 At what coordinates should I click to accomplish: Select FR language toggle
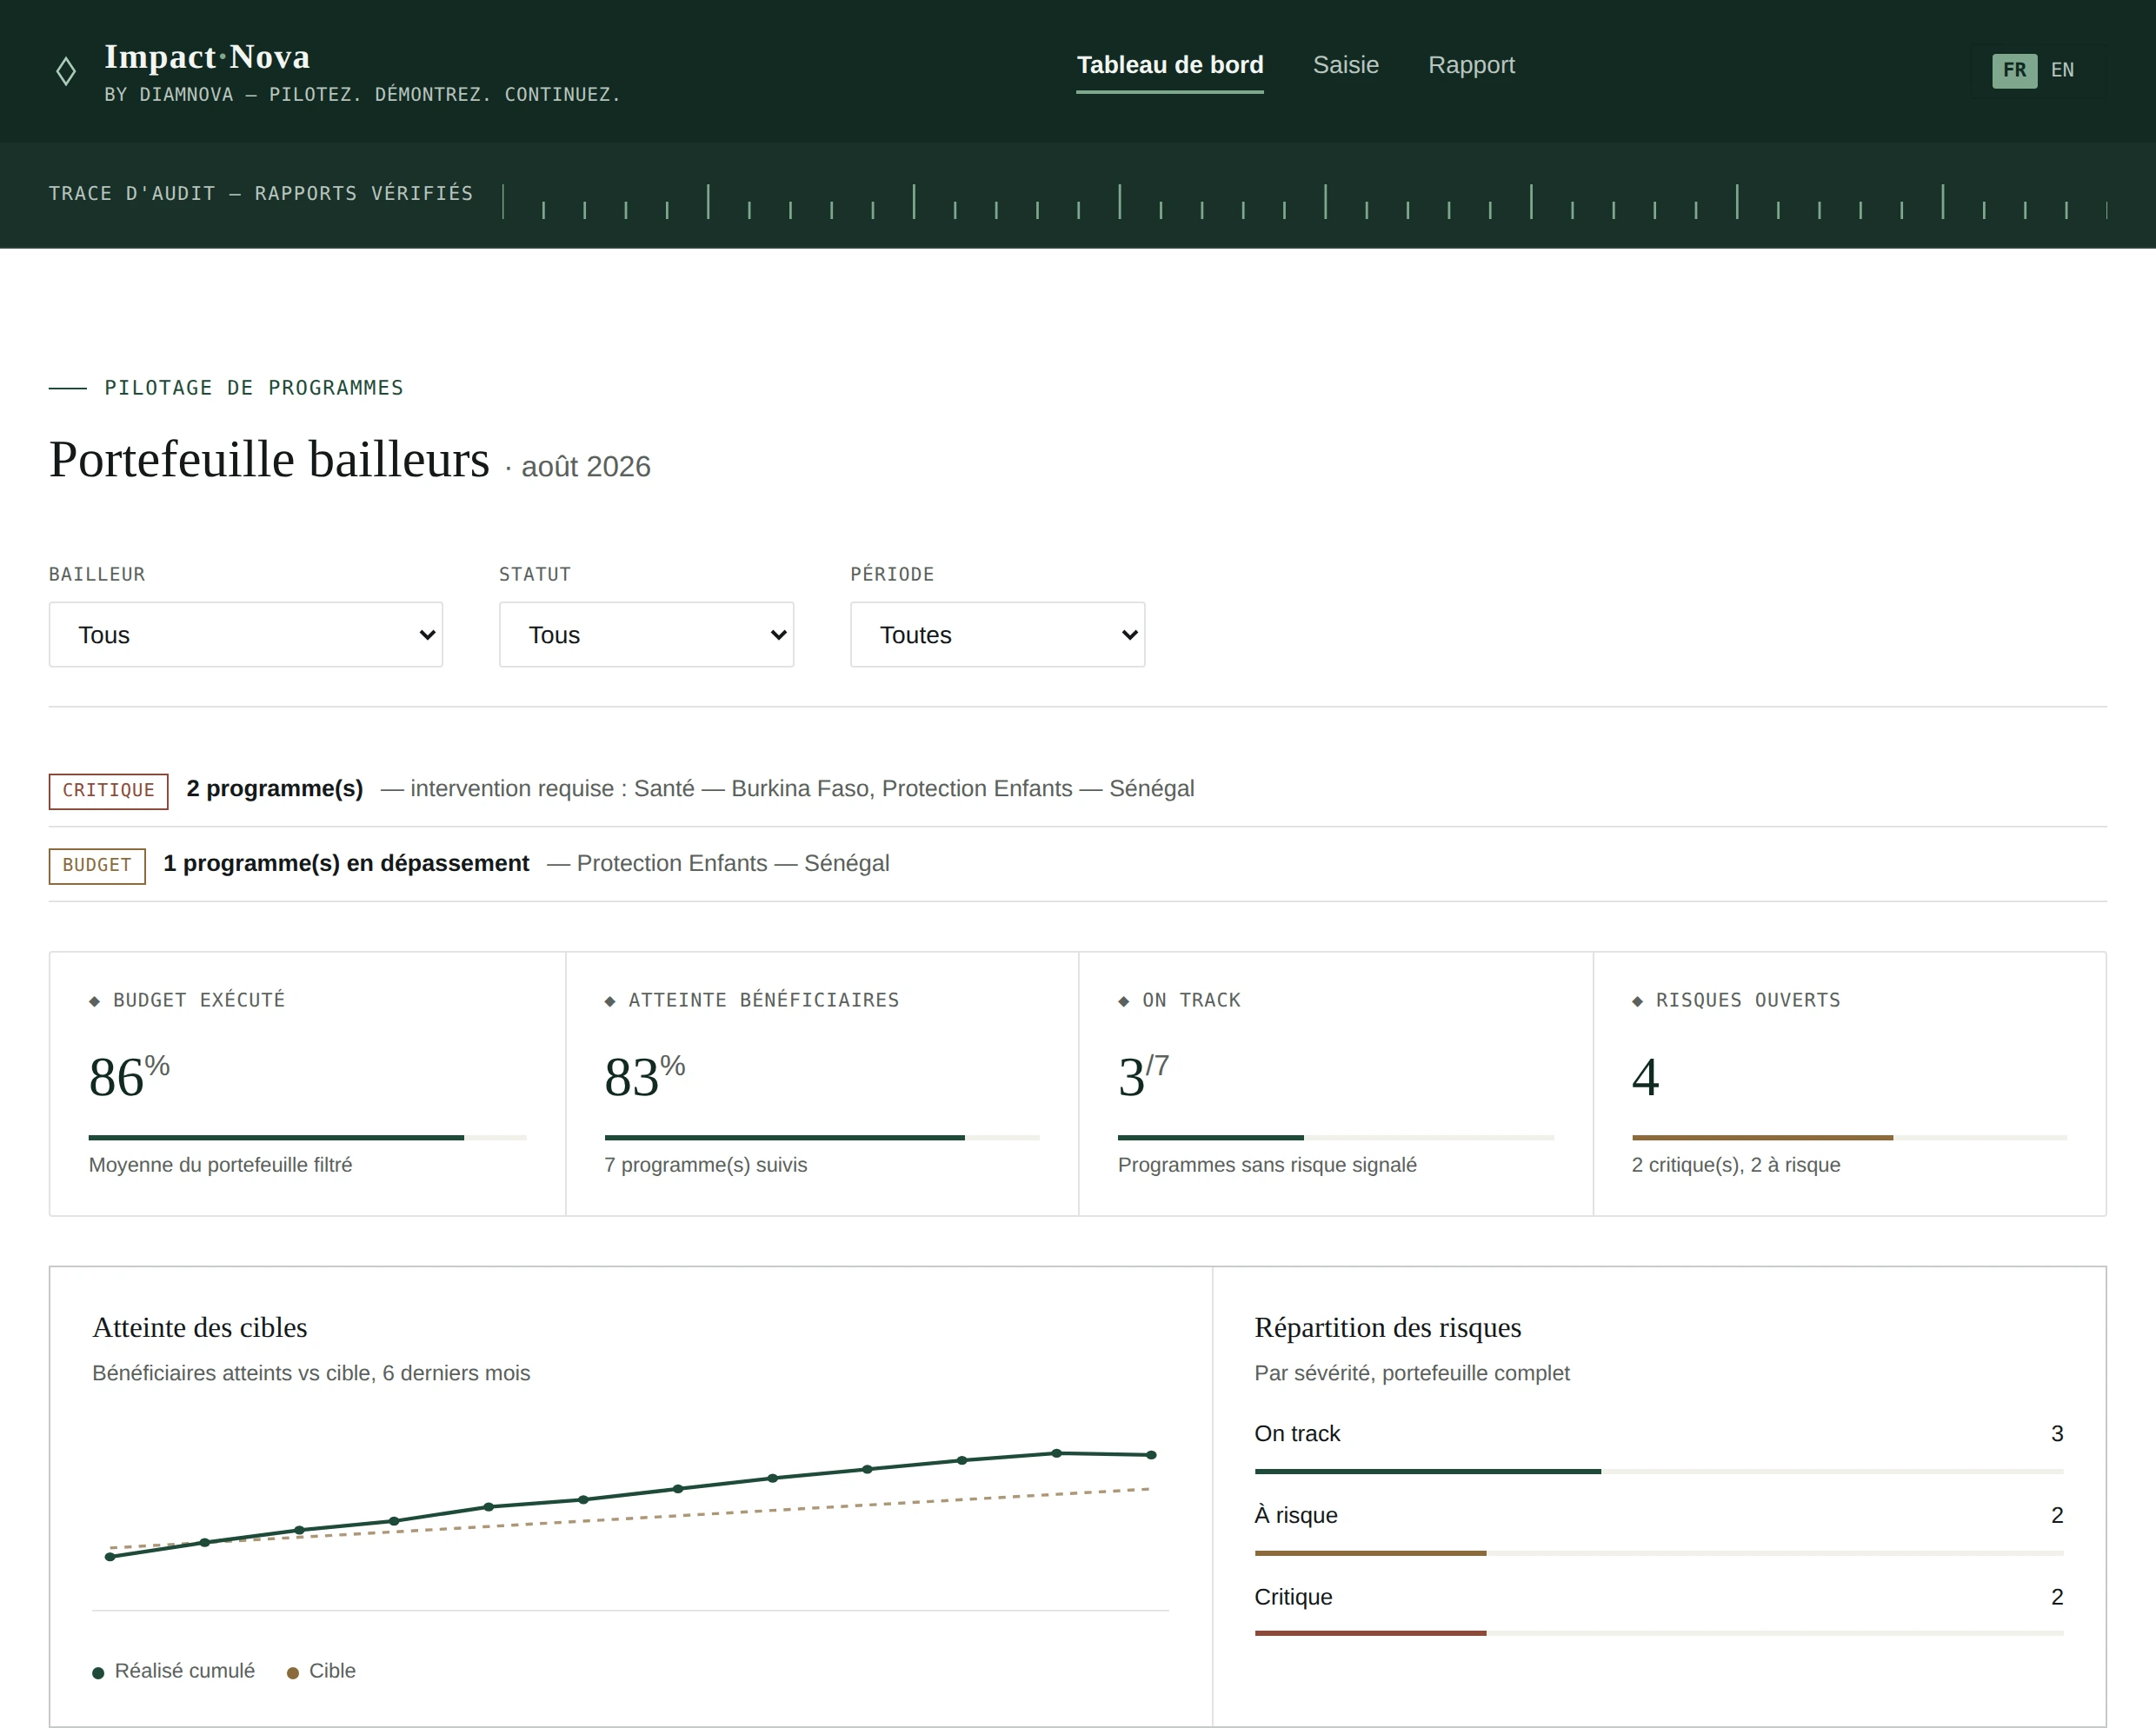(2014, 70)
